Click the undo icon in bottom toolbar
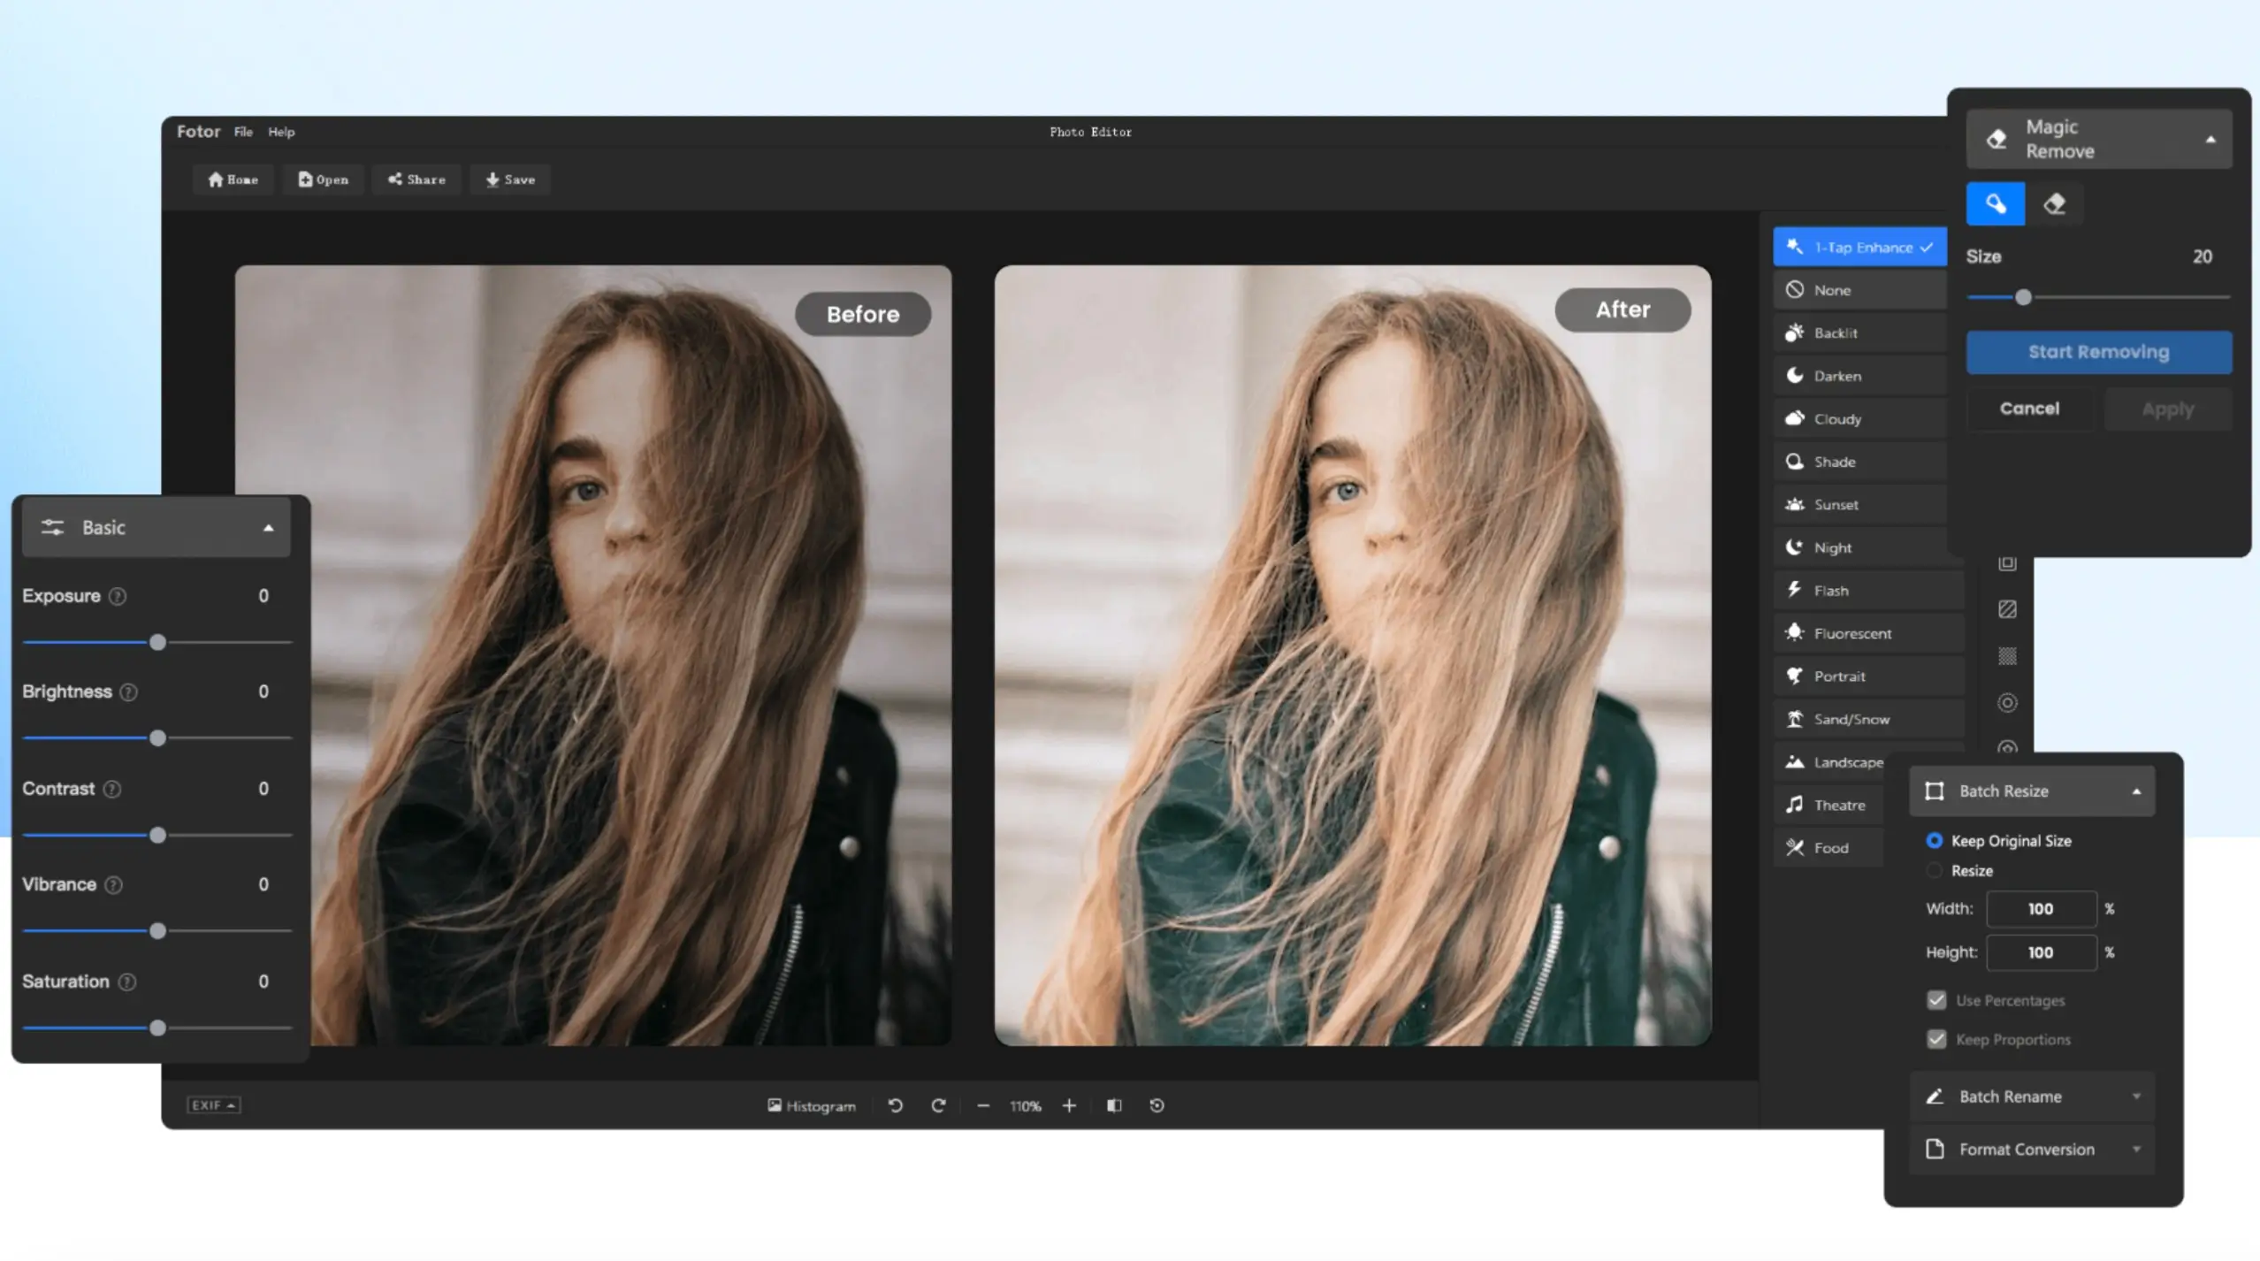Viewport: 2260px width, 1261px height. click(x=896, y=1105)
